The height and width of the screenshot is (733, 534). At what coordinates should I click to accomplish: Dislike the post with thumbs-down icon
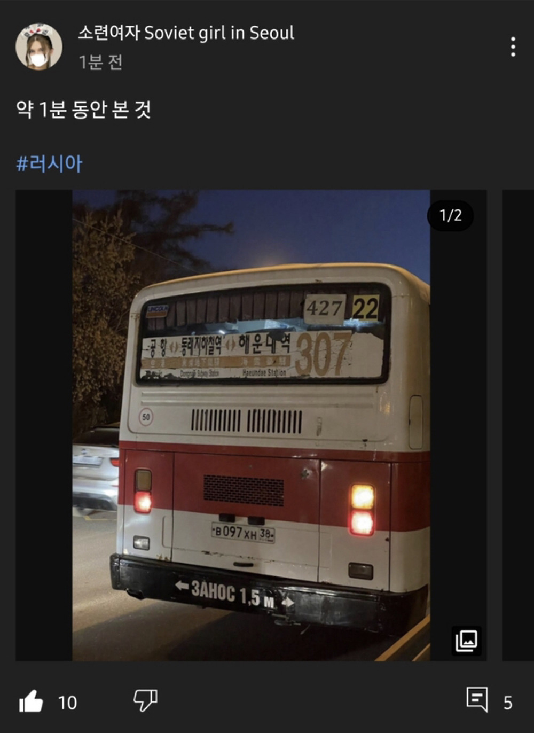pos(145,700)
